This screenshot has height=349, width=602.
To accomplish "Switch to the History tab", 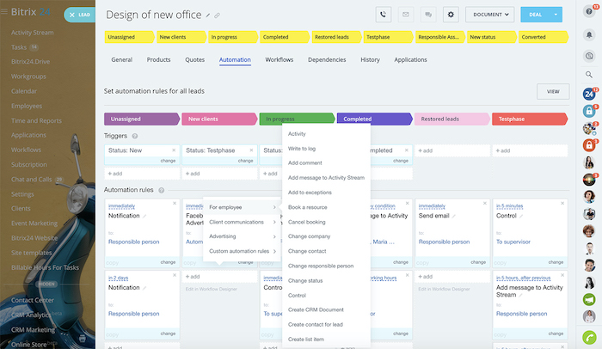I will pos(370,59).
